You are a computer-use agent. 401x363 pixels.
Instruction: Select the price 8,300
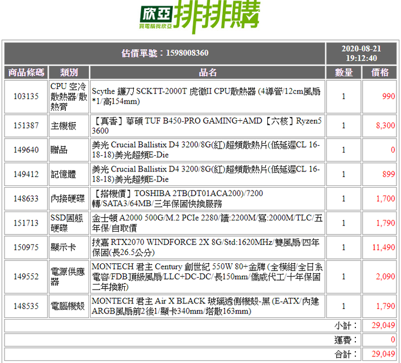click(x=379, y=126)
